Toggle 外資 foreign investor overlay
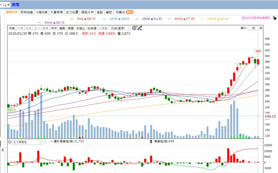This screenshot has height=173, width=278. coord(20,28)
